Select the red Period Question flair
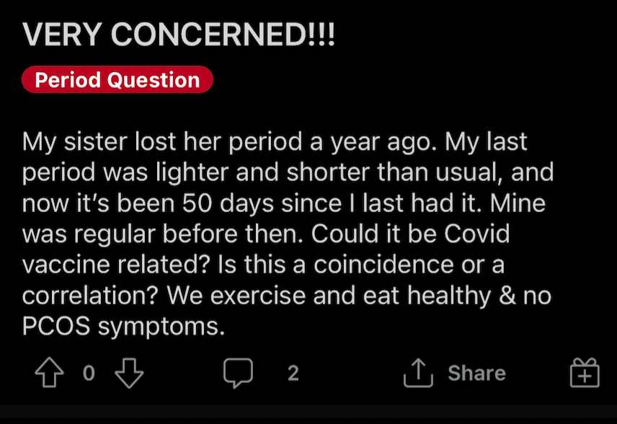 click(x=117, y=79)
